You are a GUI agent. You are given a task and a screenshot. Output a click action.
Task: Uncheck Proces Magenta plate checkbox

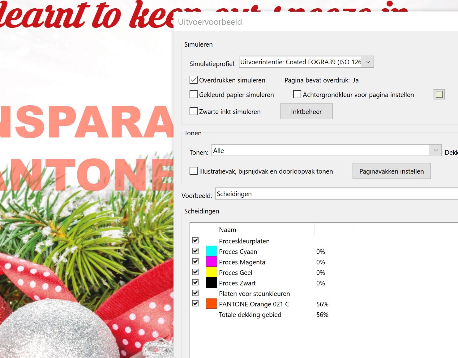click(195, 261)
